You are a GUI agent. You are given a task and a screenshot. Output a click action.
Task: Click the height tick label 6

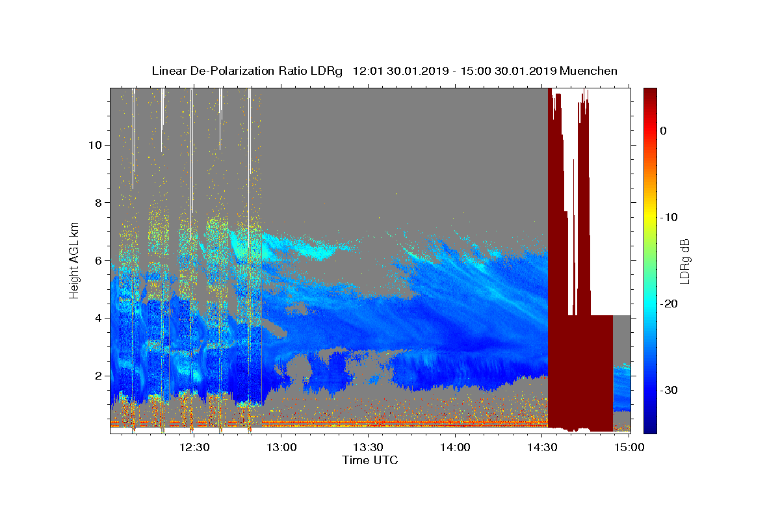(97, 260)
